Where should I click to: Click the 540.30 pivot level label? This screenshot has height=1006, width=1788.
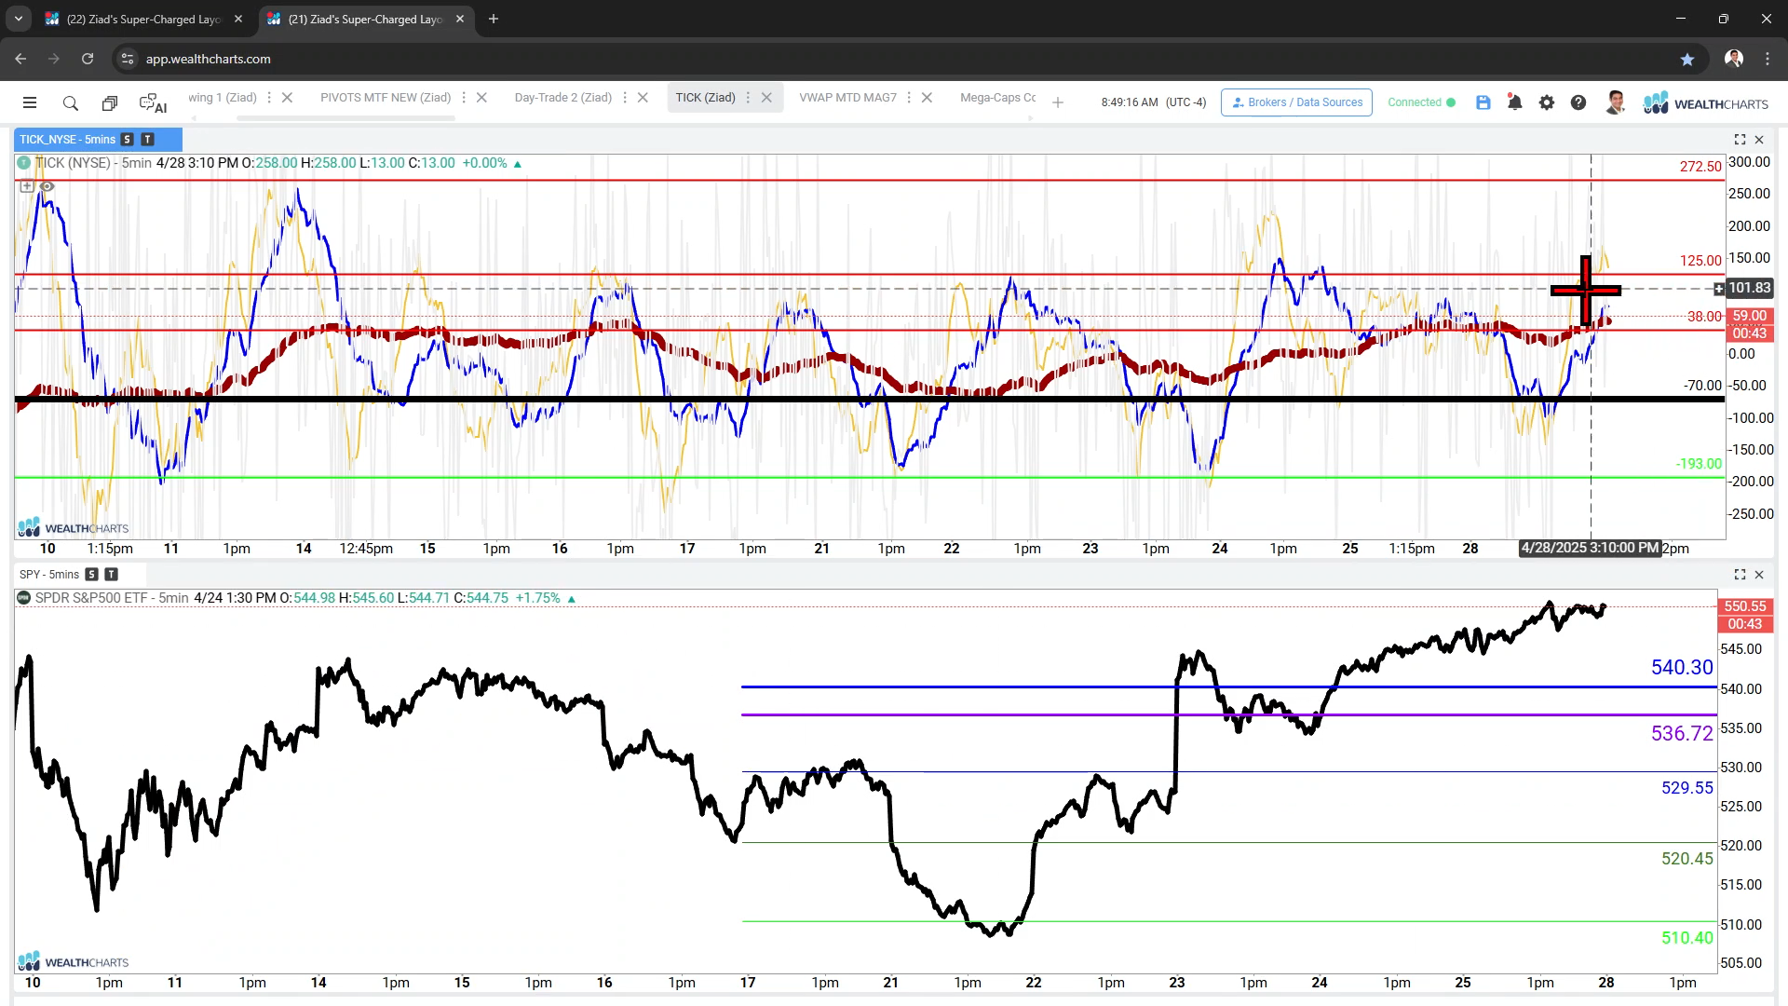tap(1682, 667)
